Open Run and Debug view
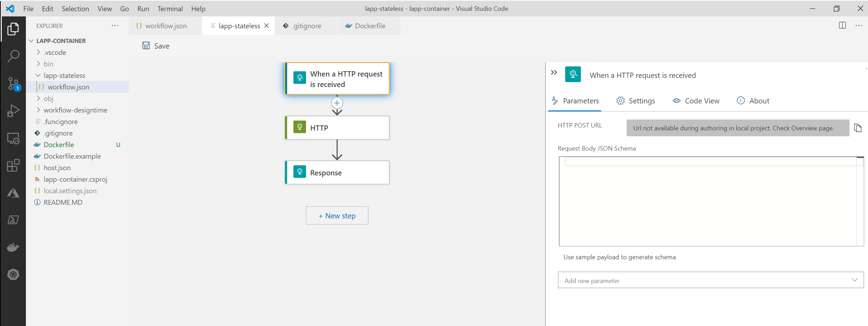The height and width of the screenshot is (326, 868). pyautogui.click(x=13, y=111)
